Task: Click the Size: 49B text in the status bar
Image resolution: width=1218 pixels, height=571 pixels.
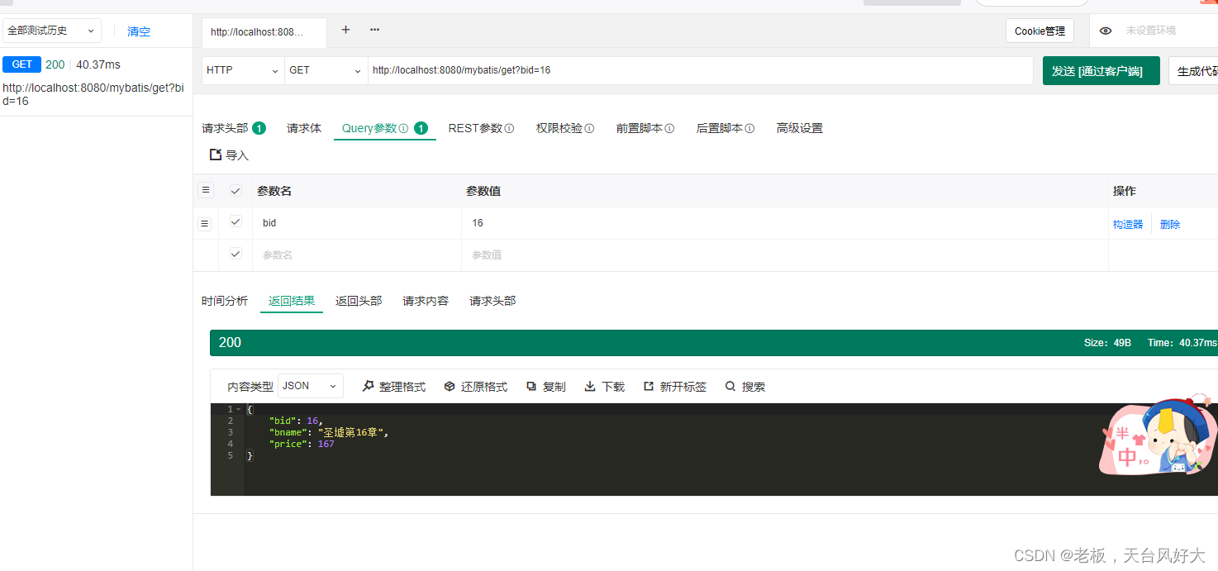Action: 1107,343
